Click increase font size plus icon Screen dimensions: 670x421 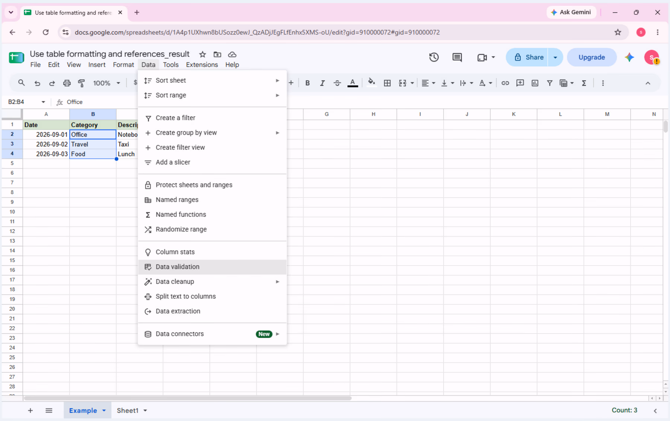coord(291,83)
